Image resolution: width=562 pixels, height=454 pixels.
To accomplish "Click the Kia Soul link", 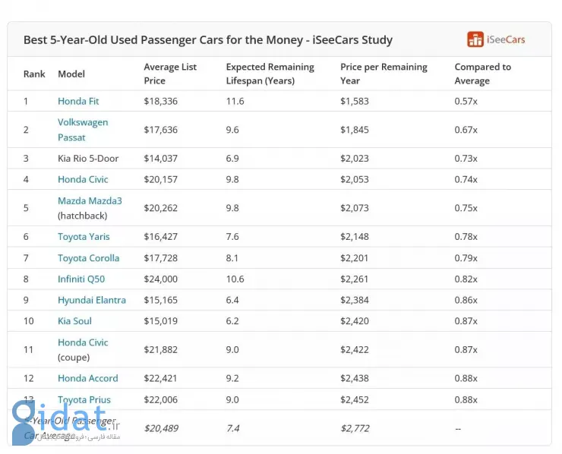I will coord(74,321).
